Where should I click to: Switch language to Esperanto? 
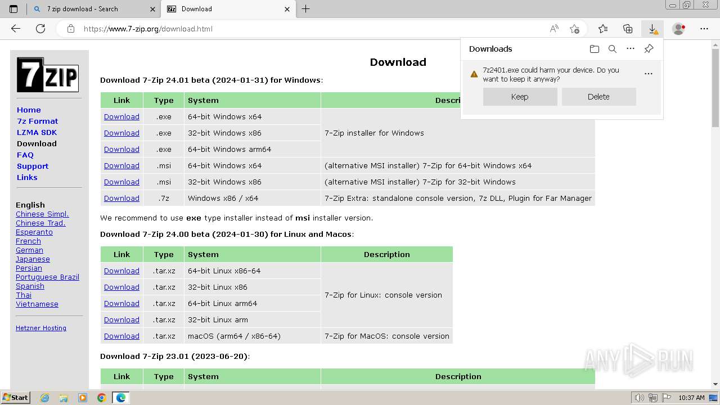point(34,232)
